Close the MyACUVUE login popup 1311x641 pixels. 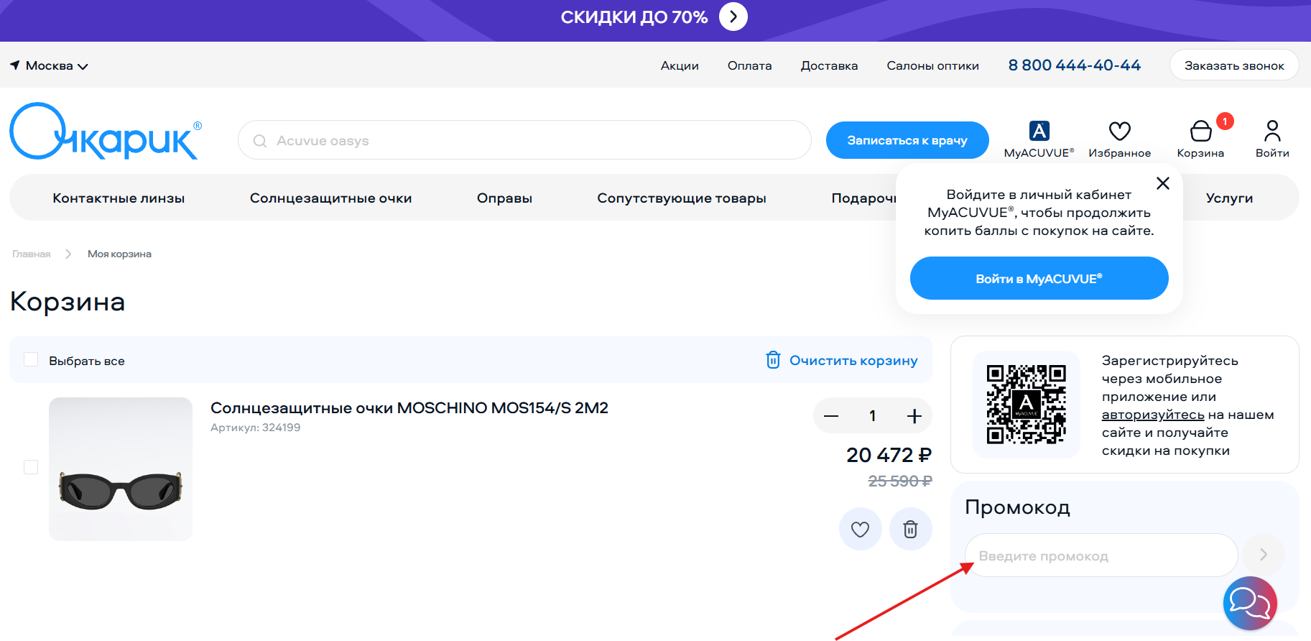1163,183
